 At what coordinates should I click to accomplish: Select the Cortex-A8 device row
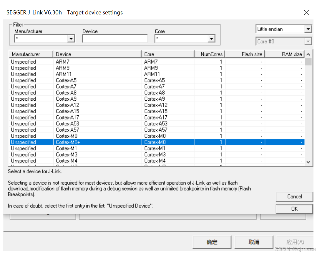click(x=157, y=93)
